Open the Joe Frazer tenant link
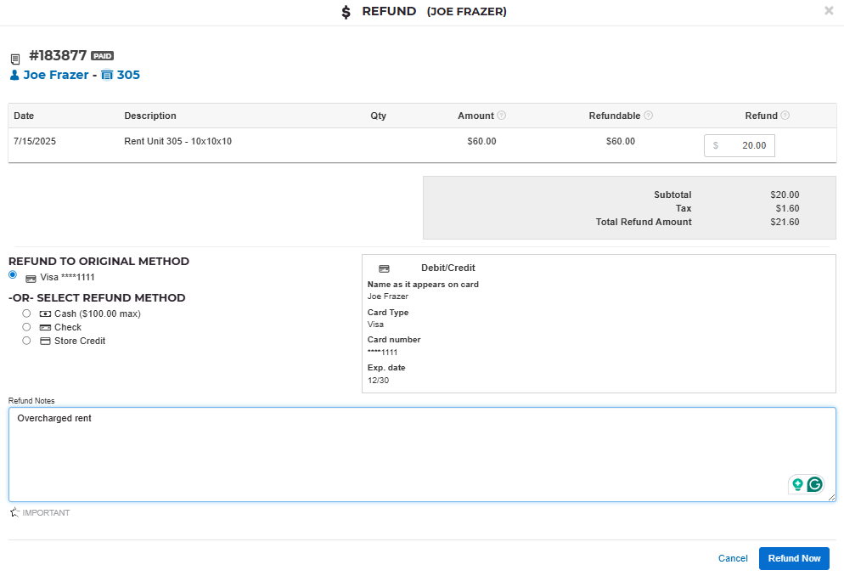844x576 pixels. point(55,75)
